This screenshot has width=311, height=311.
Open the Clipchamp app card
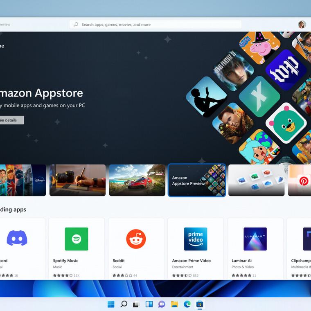(x=301, y=248)
